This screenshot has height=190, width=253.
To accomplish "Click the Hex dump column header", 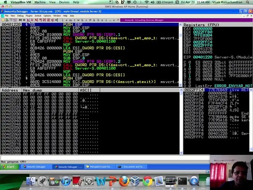I will click(x=50, y=90).
